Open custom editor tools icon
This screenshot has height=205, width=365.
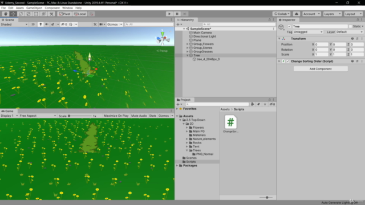(x=51, y=14)
